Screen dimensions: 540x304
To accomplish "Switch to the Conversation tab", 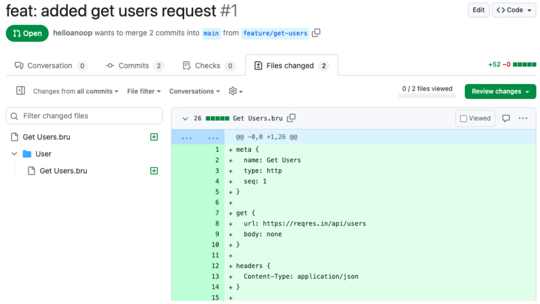I will (50, 66).
